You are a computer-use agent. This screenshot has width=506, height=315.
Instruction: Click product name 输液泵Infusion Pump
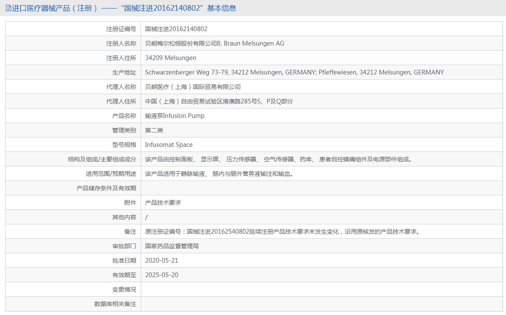(x=175, y=116)
